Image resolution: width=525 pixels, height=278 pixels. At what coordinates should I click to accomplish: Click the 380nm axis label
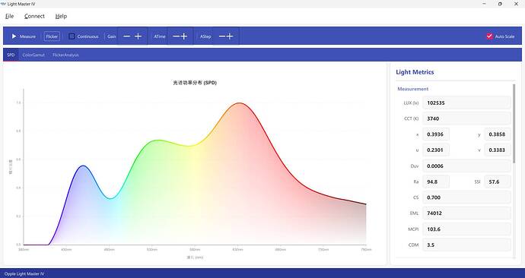(24, 250)
